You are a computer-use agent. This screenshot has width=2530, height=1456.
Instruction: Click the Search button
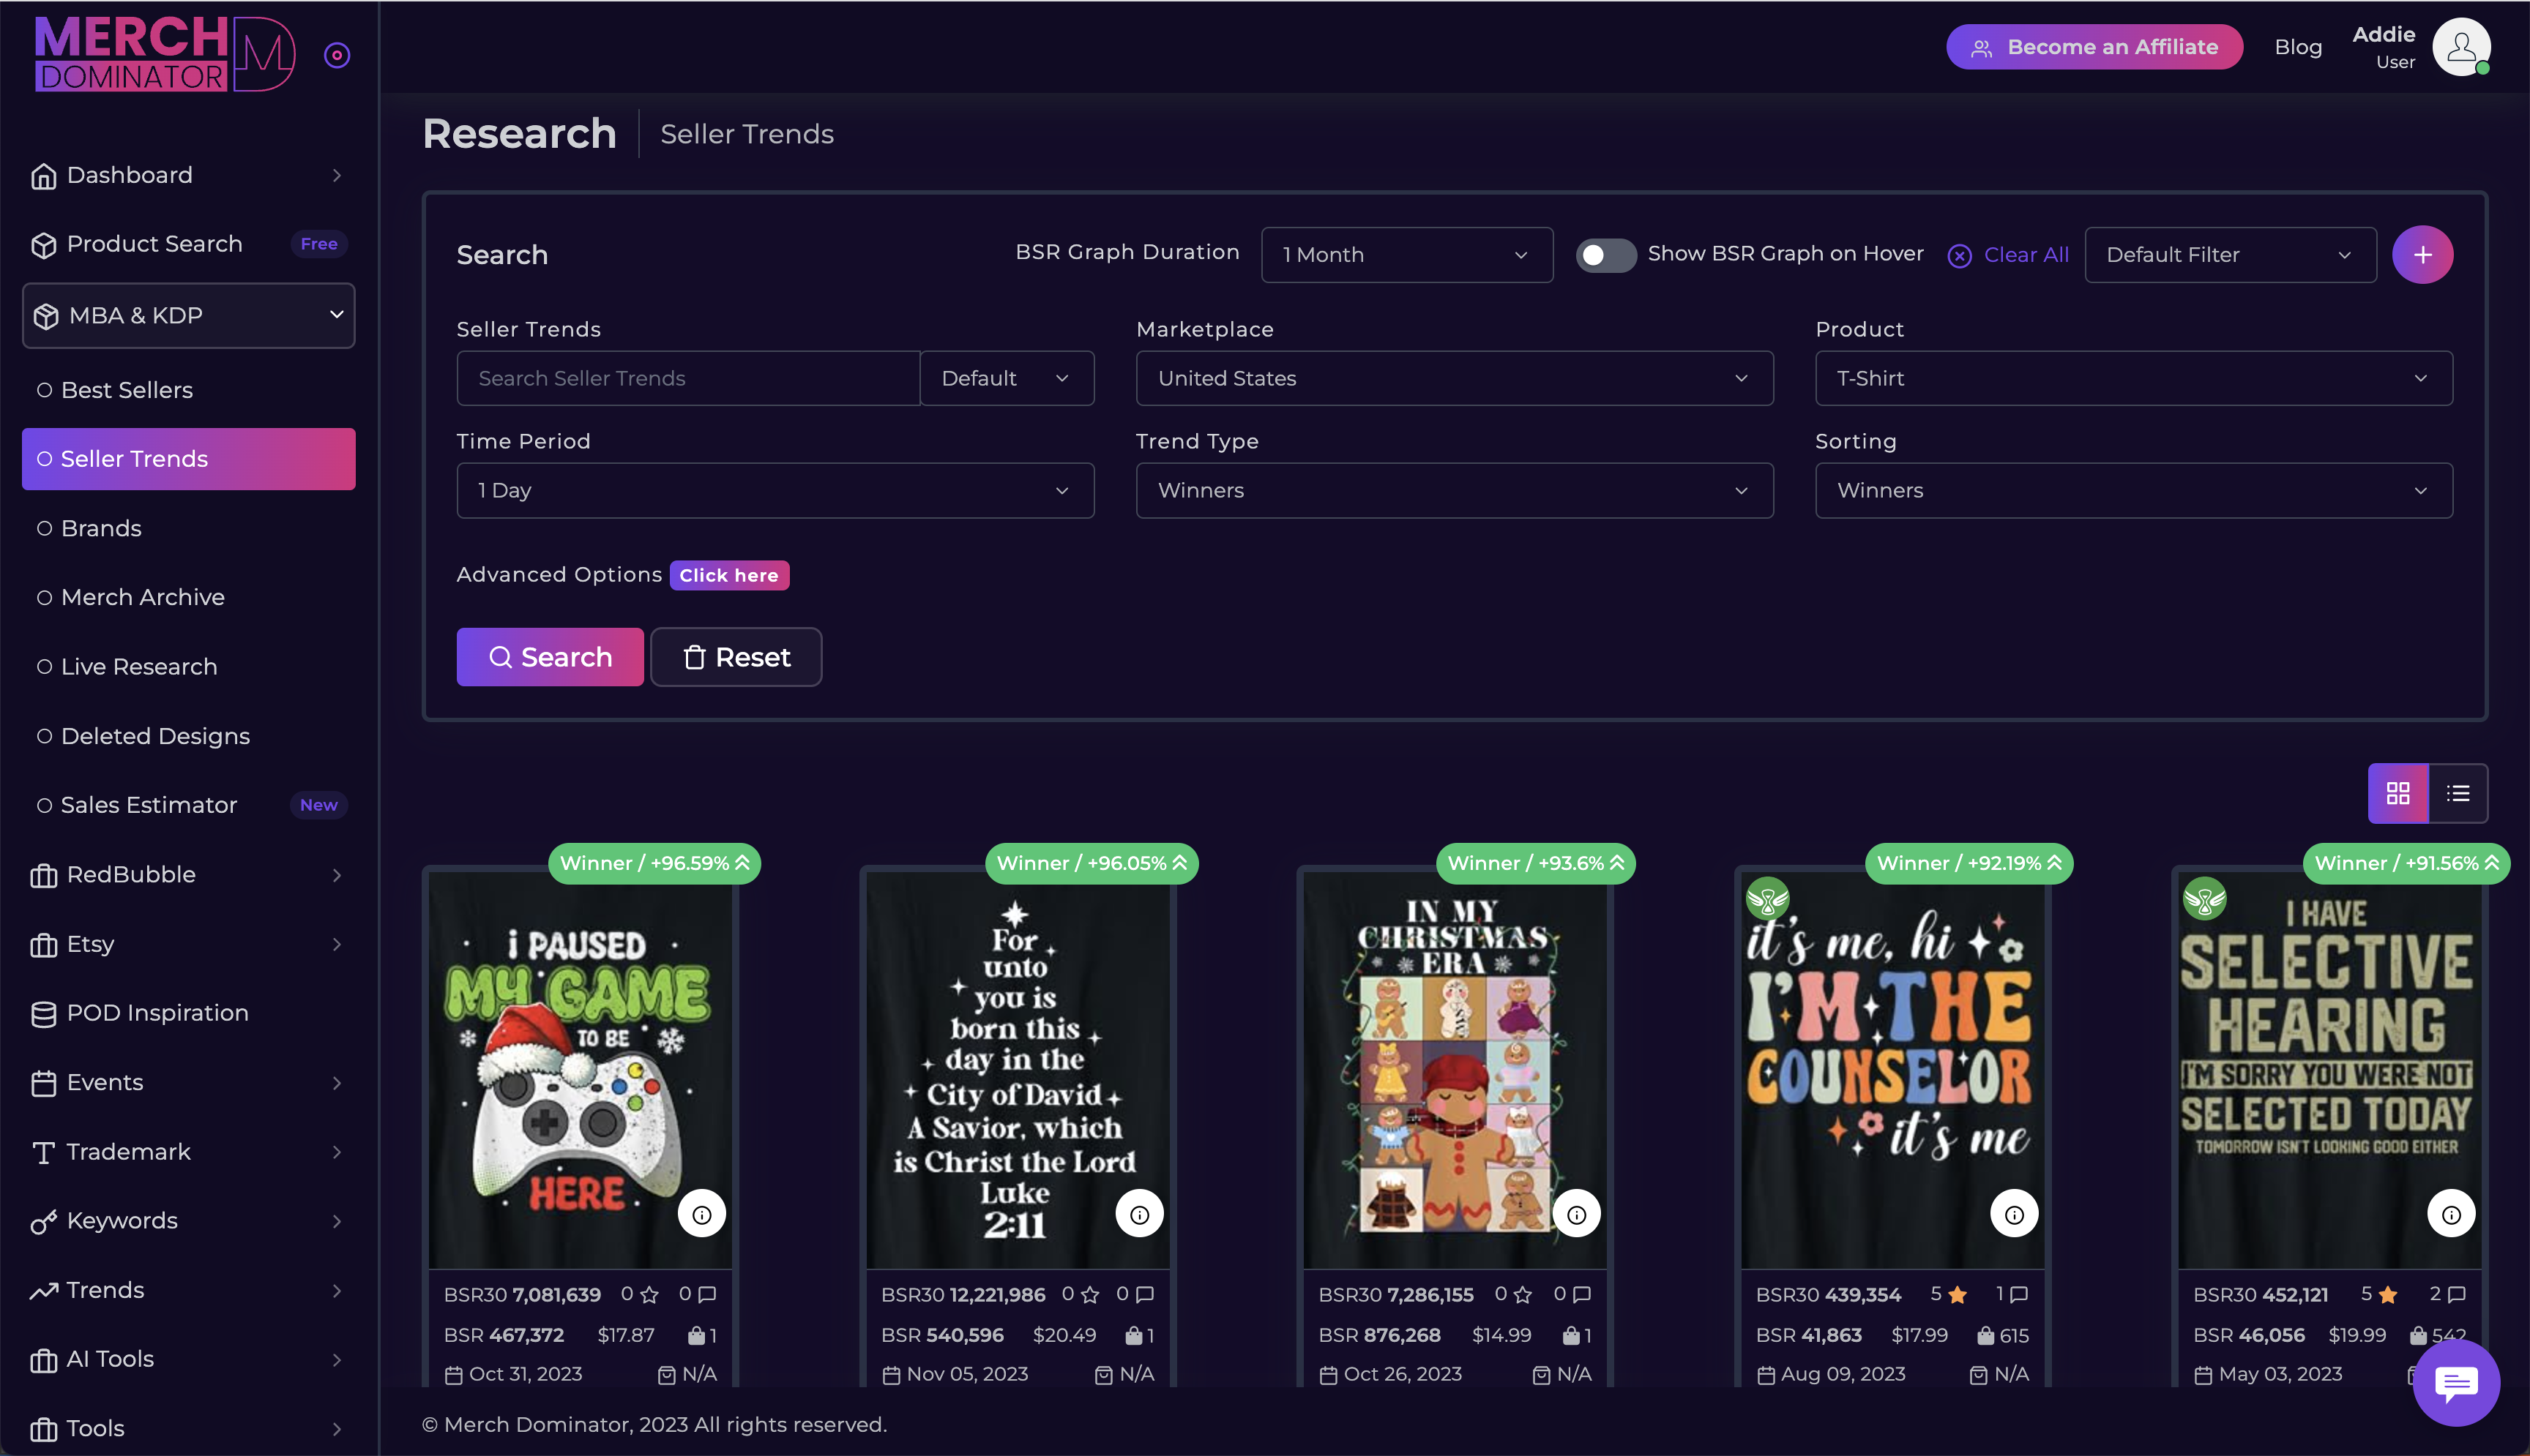[549, 657]
